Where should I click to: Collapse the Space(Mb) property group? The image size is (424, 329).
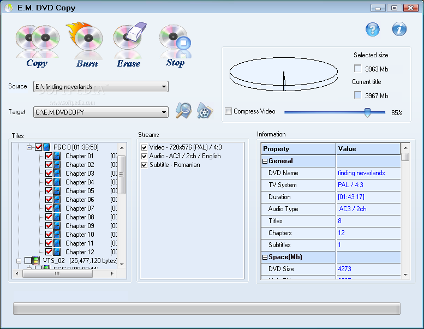coord(265,257)
